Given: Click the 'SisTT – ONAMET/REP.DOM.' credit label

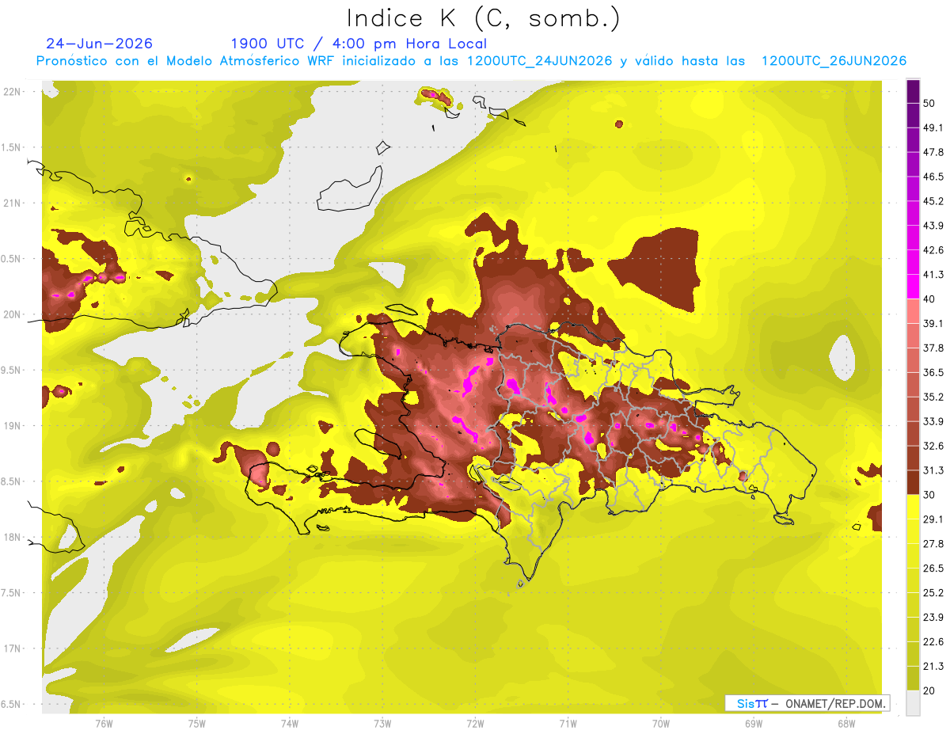Looking at the screenshot, I should [807, 703].
